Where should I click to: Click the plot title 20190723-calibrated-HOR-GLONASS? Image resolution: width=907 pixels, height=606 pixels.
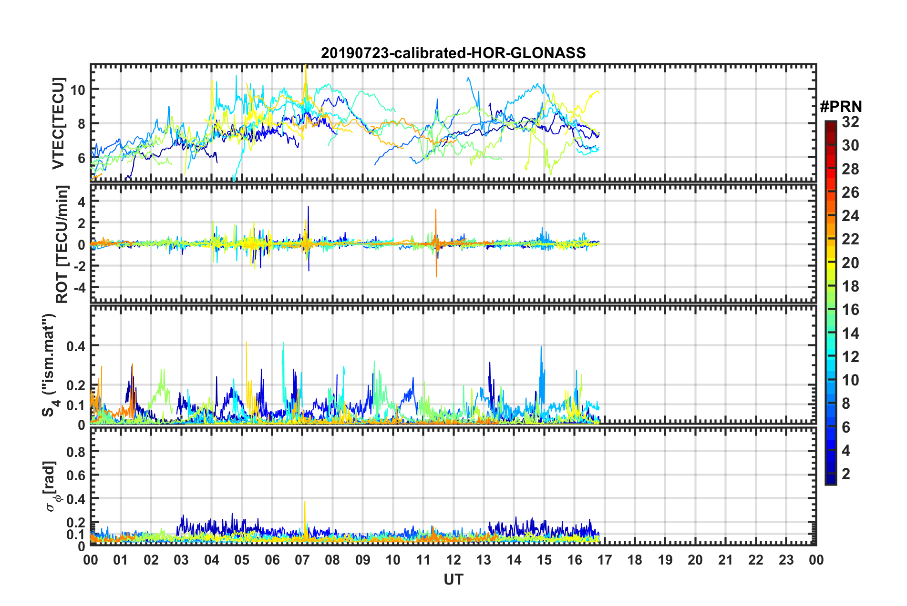pos(453,53)
